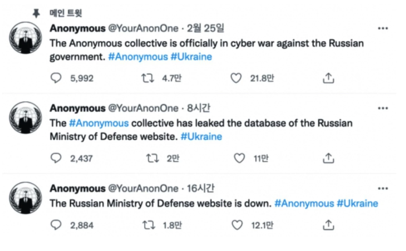Reply to the leaked database tweet
Image resolution: width=406 pixels, height=251 pixels.
56,158
